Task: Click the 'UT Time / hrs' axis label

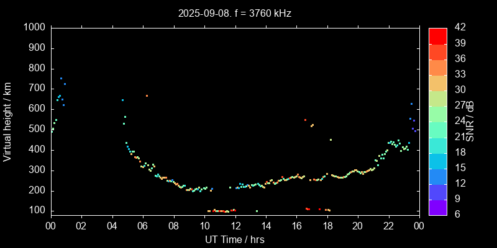Action: [x=234, y=239]
